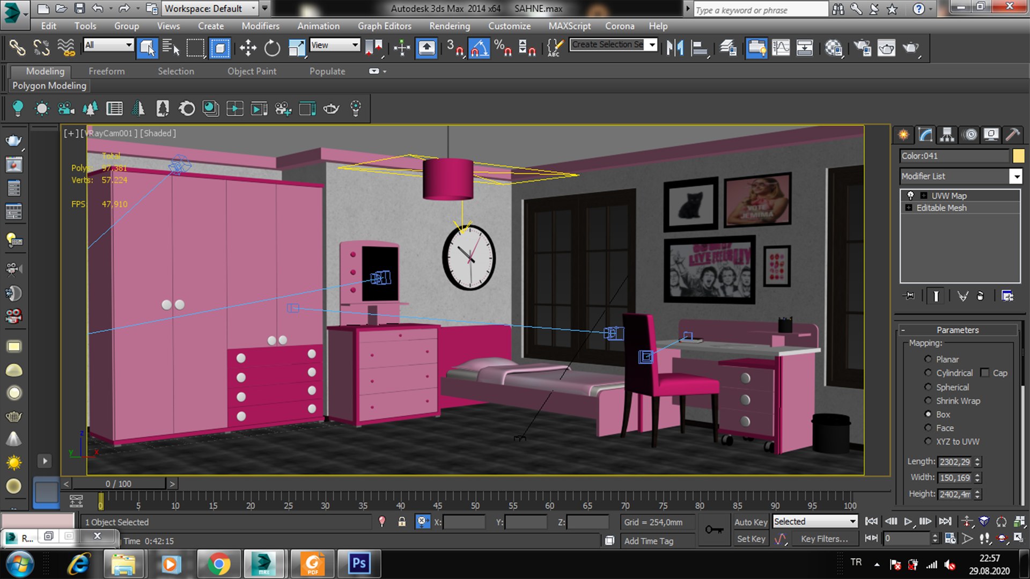Open reference coordinate View dropdown
This screenshot has height=579, width=1030.
tap(334, 45)
